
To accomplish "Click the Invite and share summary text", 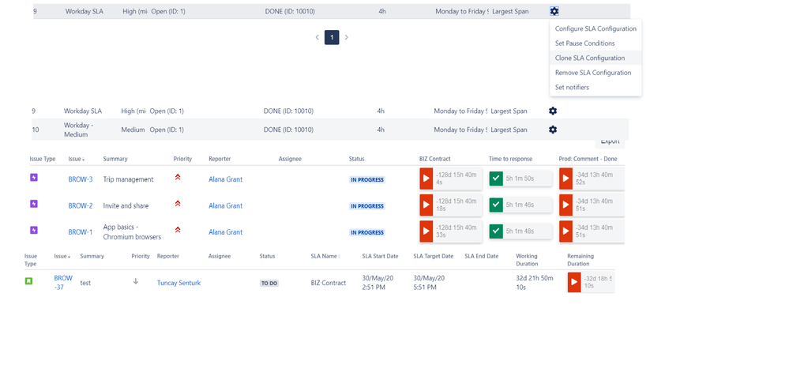I will pyautogui.click(x=126, y=205).
